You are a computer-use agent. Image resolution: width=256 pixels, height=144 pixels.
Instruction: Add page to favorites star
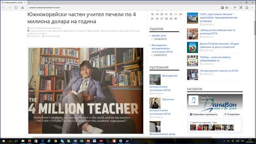227,8
